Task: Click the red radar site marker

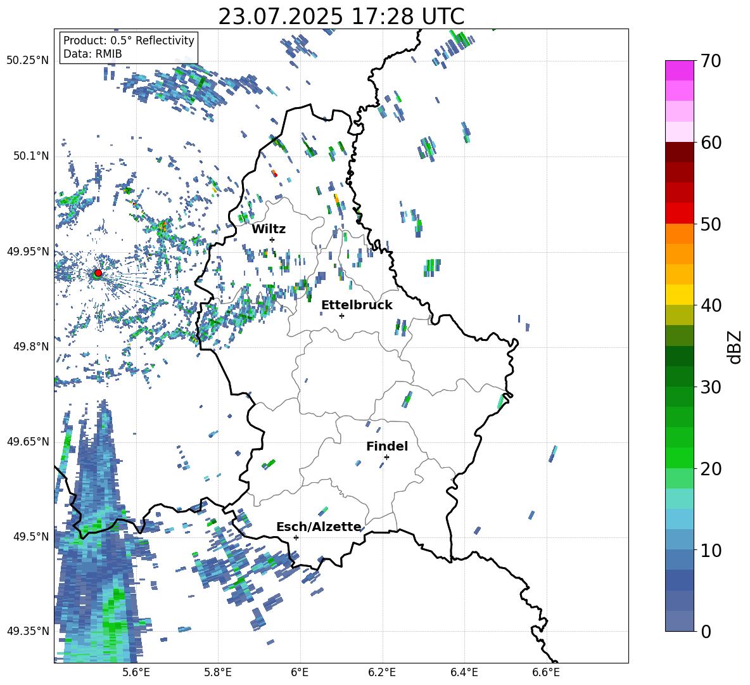Action: point(98,272)
